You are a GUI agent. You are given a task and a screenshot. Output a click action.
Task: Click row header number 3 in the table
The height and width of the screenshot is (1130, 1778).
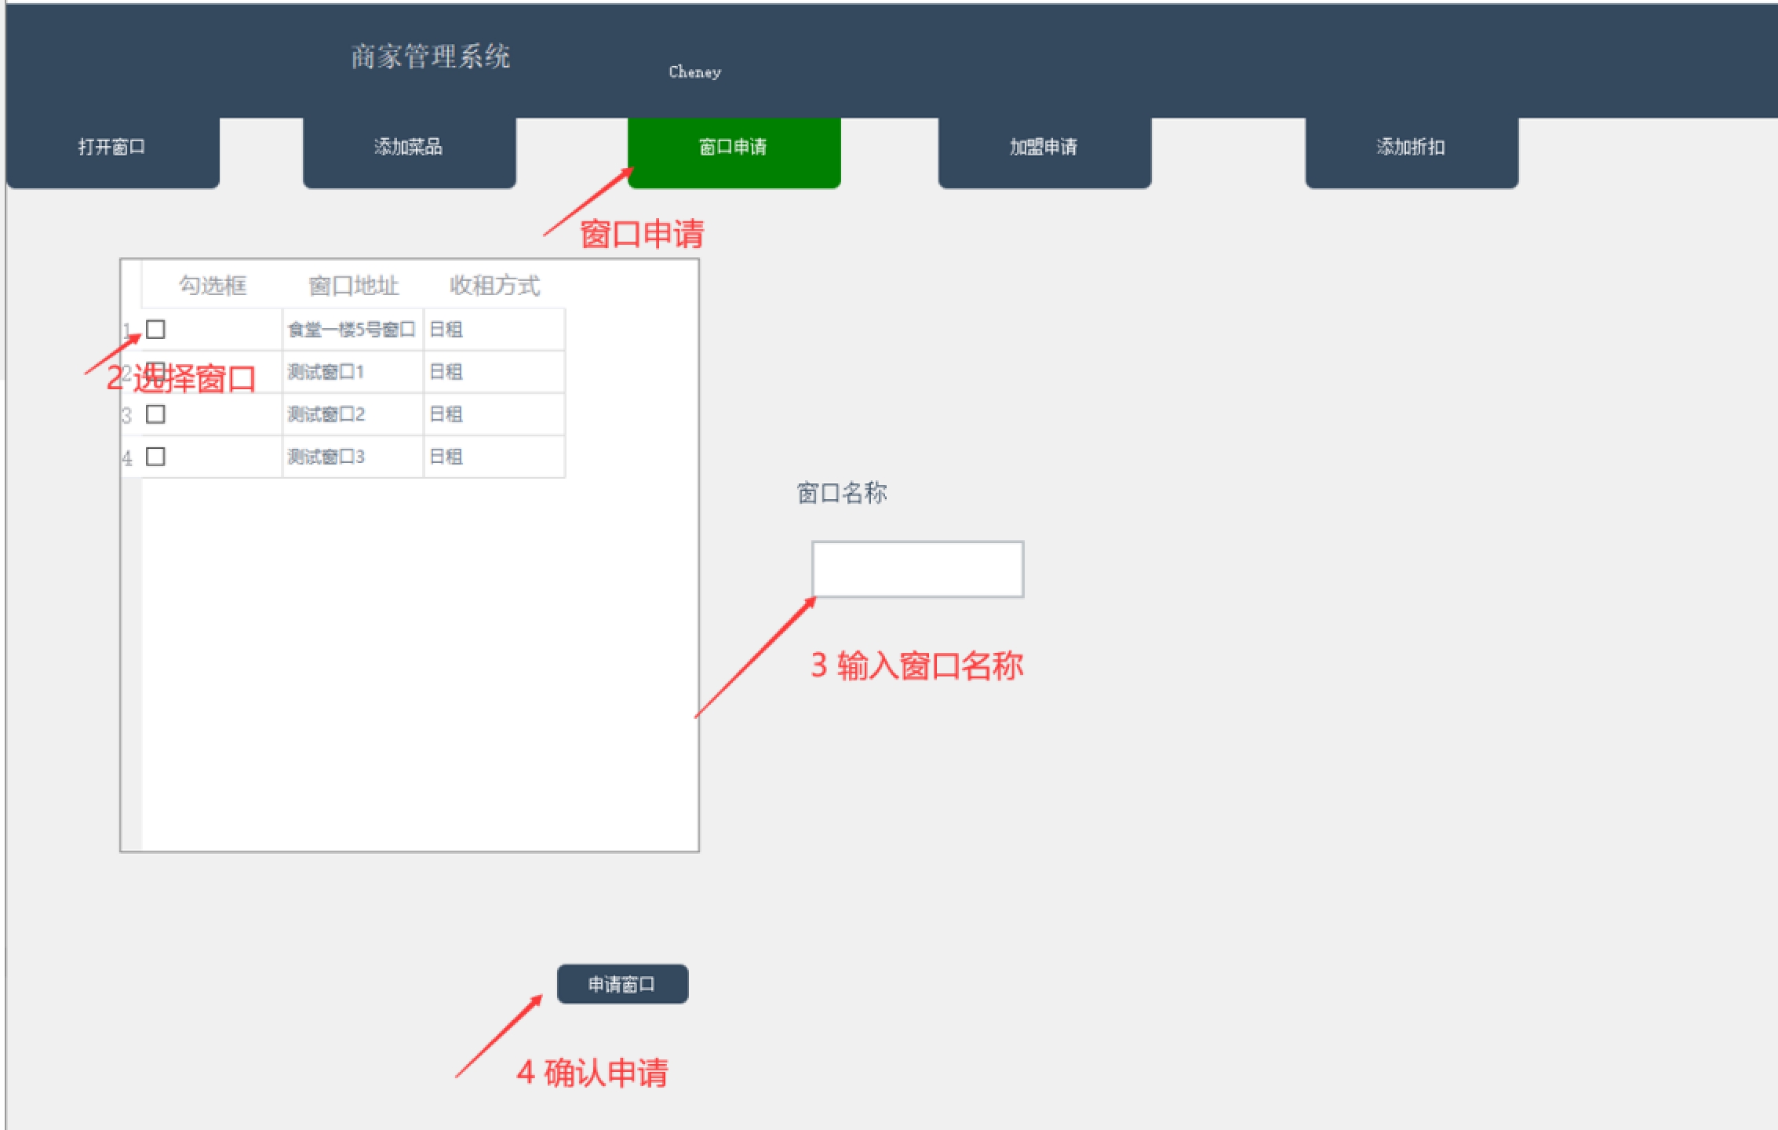[128, 415]
